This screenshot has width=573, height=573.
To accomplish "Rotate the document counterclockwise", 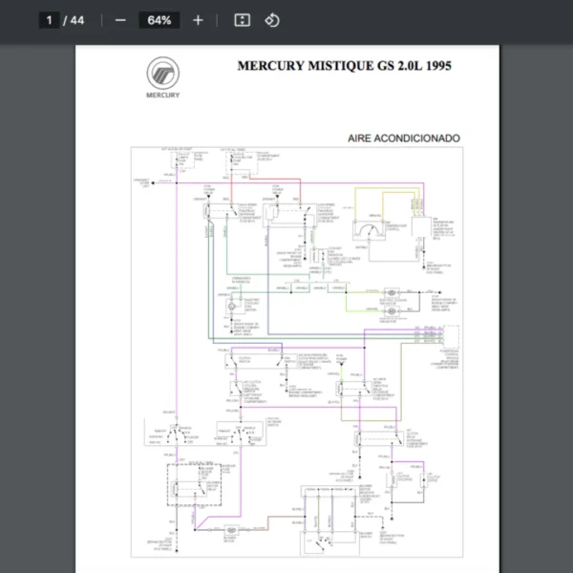I will [271, 20].
